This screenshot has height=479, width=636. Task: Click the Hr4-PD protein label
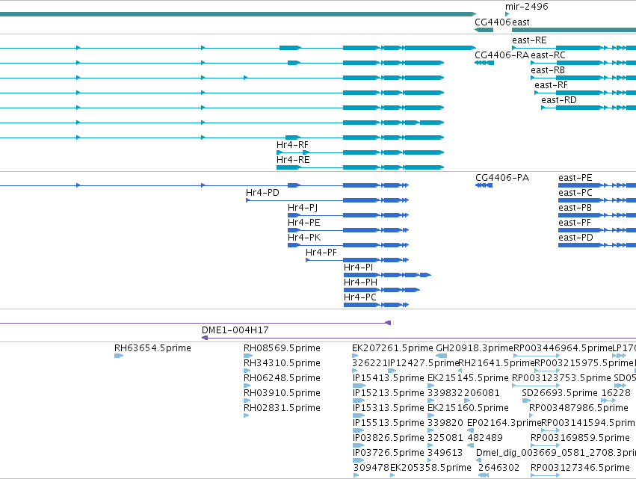click(262, 193)
